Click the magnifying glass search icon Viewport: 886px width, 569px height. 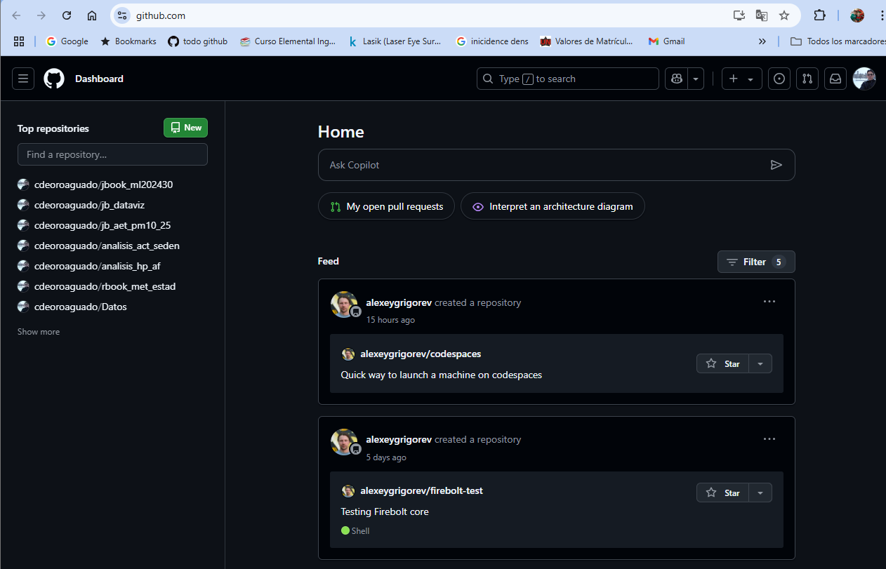[x=488, y=79]
